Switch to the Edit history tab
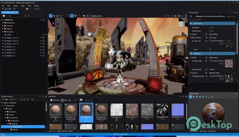The height and width of the screenshot is (137, 239). click(x=203, y=131)
